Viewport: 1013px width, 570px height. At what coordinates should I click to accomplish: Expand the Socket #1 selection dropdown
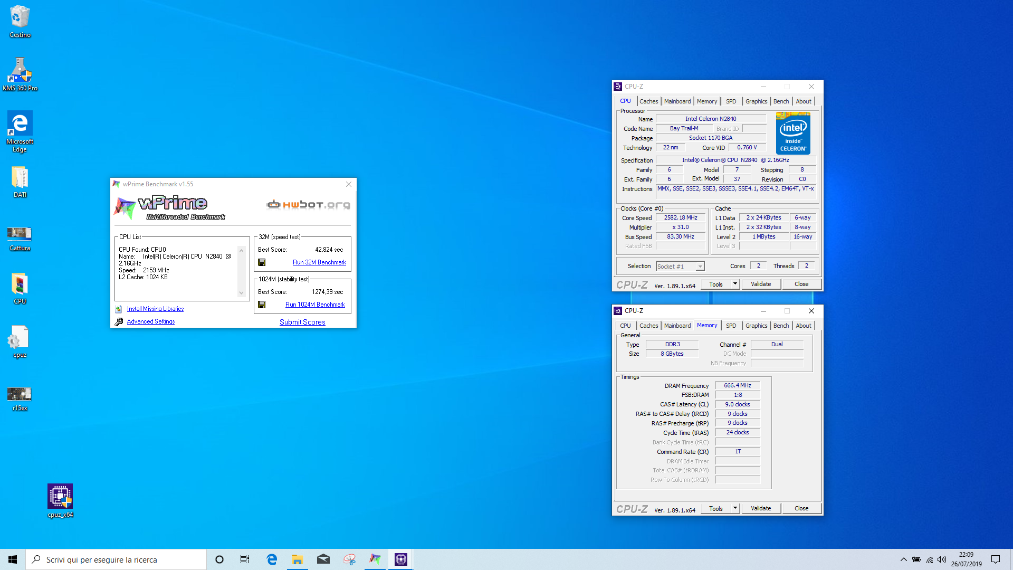[700, 267]
